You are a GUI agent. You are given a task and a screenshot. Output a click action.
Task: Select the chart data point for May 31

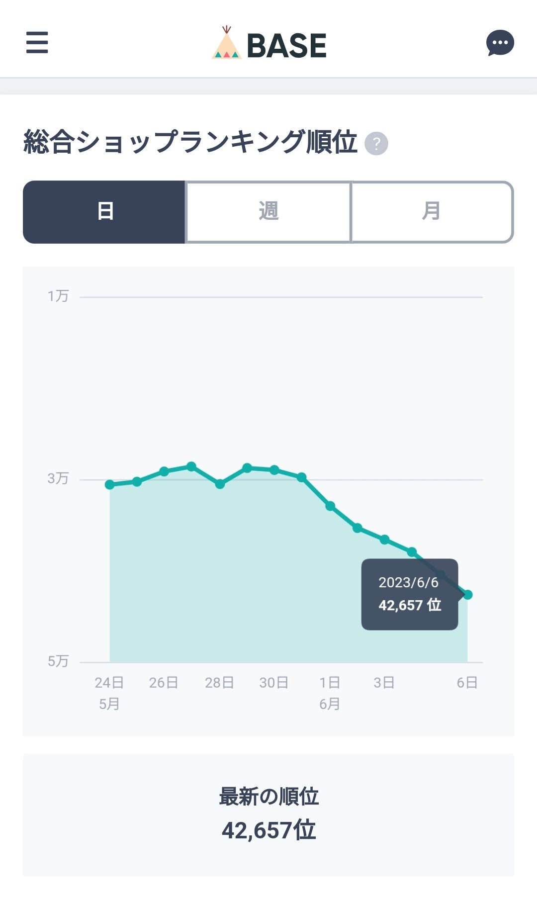[x=302, y=477]
